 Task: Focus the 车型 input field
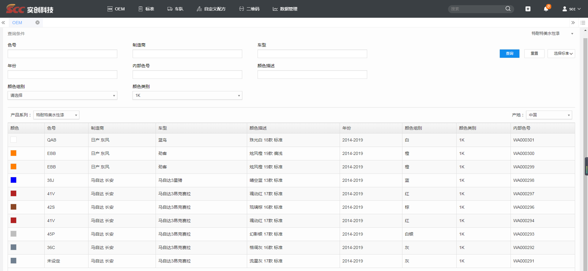click(x=312, y=54)
